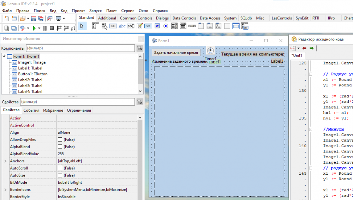The image size is (353, 200).
Task: Select the TRadioButton component in palette
Action: (x=166, y=26)
